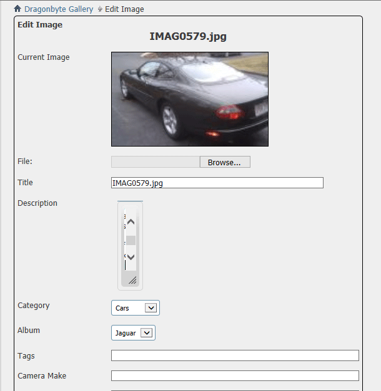Screen dimensions: 381x391
Task: Click the Album label
Action: pos(29,331)
